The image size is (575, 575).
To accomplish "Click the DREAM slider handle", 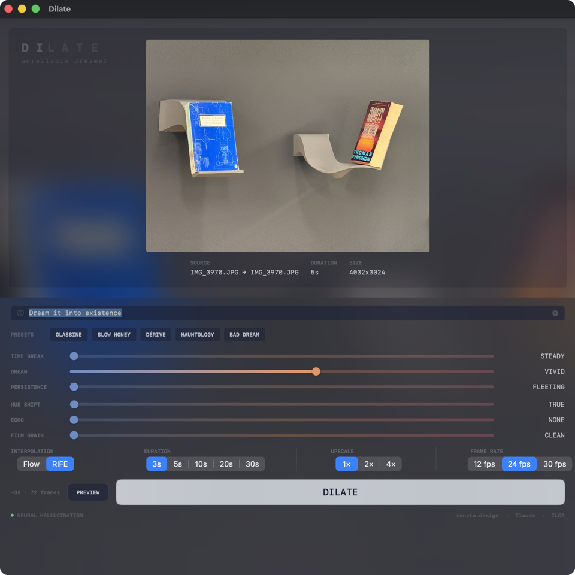I will 316,371.
